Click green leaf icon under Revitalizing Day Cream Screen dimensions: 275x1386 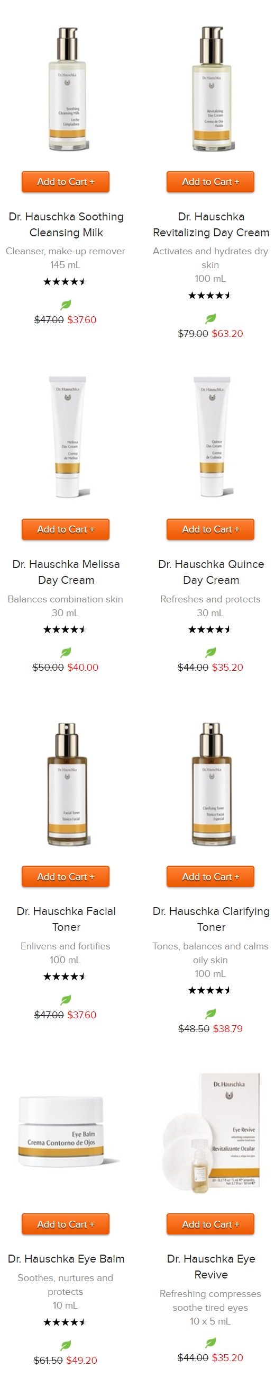[x=210, y=318]
